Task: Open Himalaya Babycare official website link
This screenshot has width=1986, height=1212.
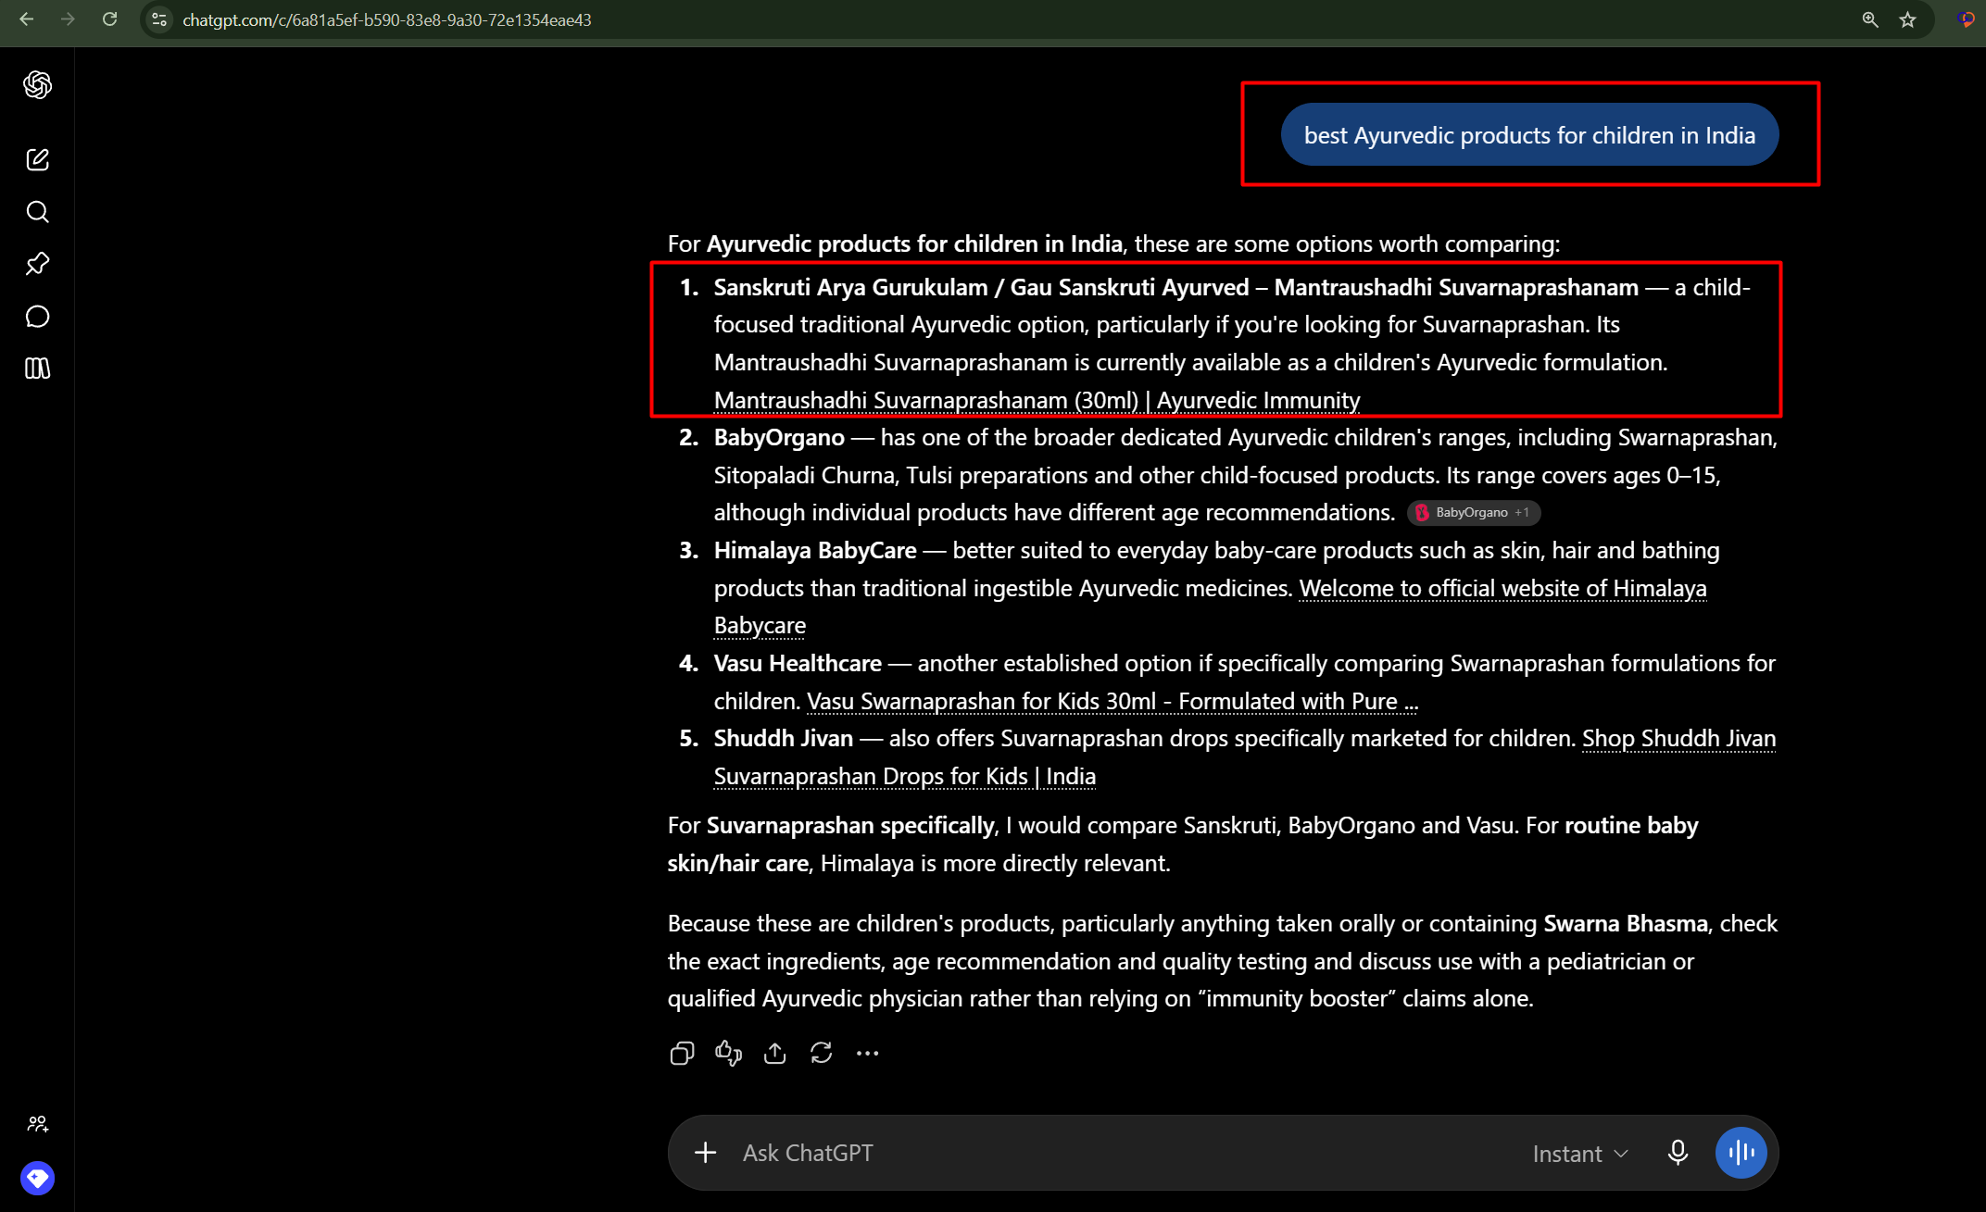Action: click(x=1210, y=606)
